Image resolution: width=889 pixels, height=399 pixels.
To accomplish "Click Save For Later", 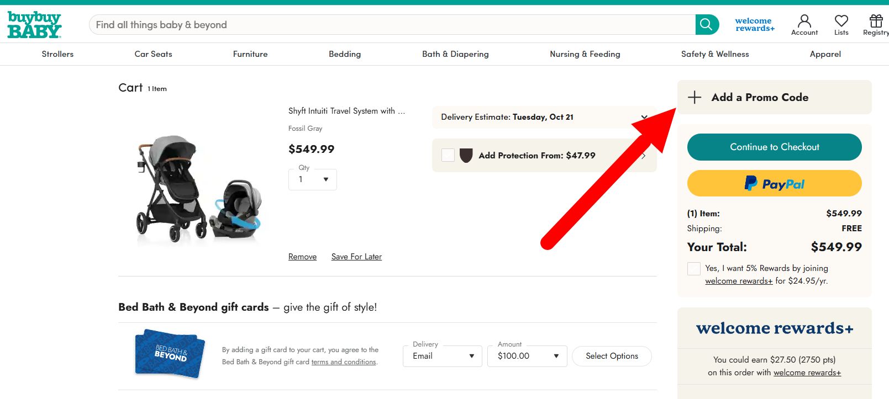I will [x=356, y=256].
